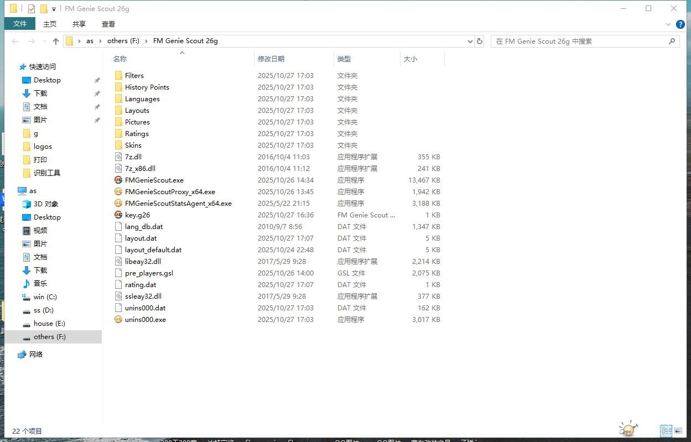Click the refresh icon beside address bar

pos(480,41)
